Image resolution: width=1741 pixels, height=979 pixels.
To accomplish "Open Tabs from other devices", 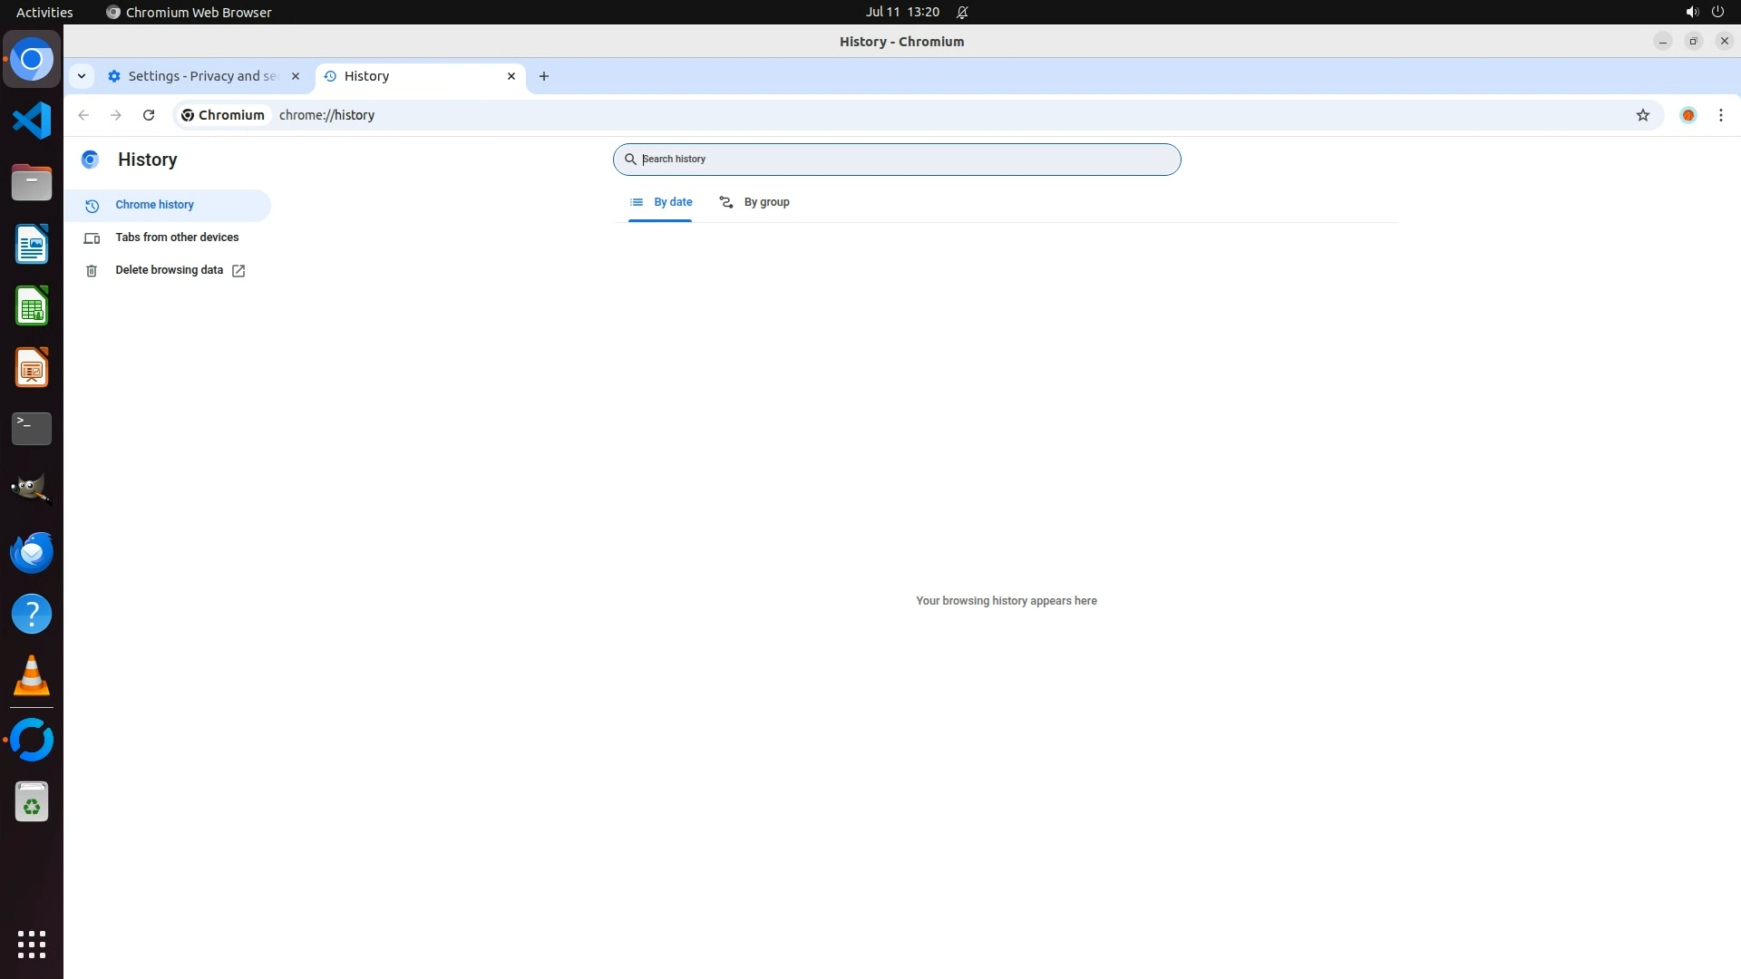I will pyautogui.click(x=177, y=237).
